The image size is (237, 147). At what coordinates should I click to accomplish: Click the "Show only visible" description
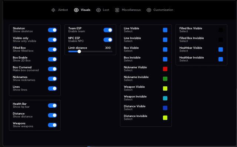pyautogui.click(x=24, y=41)
